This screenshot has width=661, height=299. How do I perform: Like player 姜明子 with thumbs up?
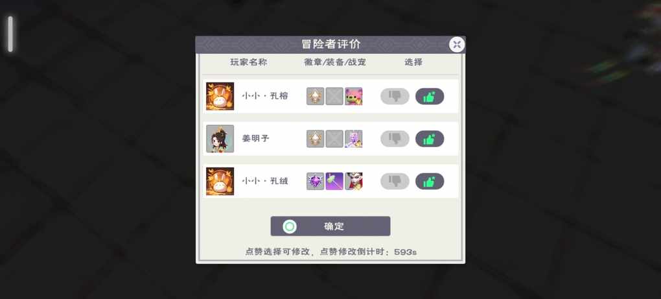(430, 139)
